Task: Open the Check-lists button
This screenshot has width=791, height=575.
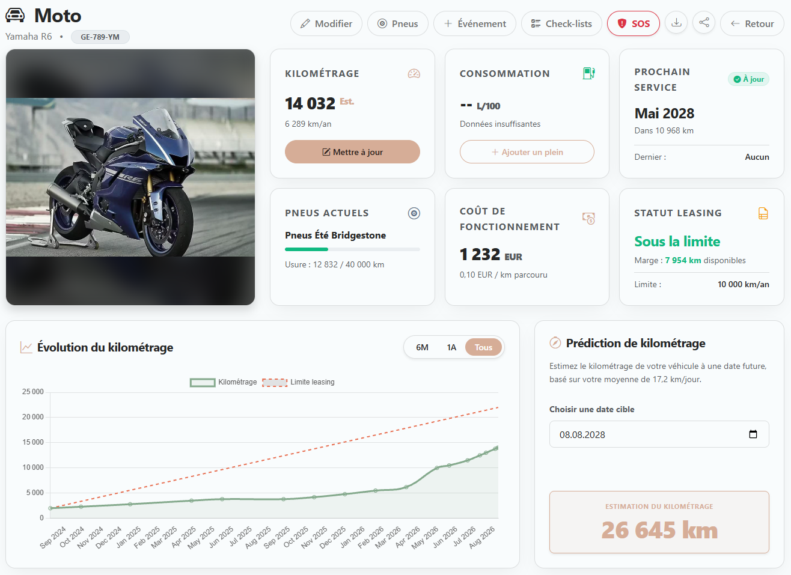Action: [x=561, y=23]
